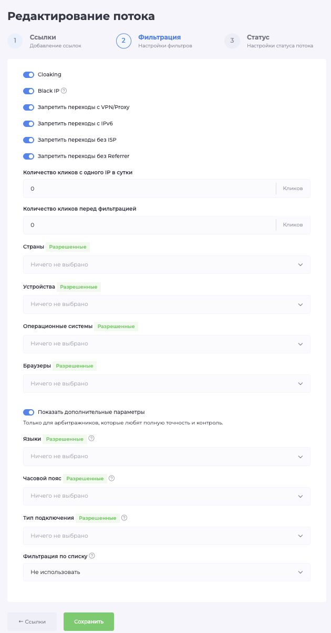The width and height of the screenshot is (331, 633).
Task: Open help tooltip next to Black IP
Action: pos(63,91)
